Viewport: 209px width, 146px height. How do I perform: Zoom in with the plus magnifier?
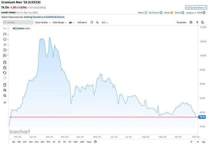pyautogui.click(x=5, y=90)
